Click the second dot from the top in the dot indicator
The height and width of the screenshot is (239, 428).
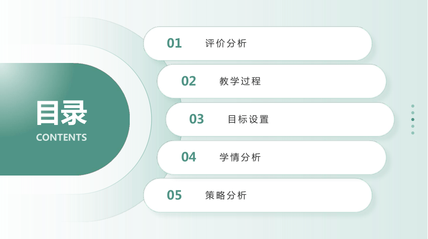click(413, 113)
